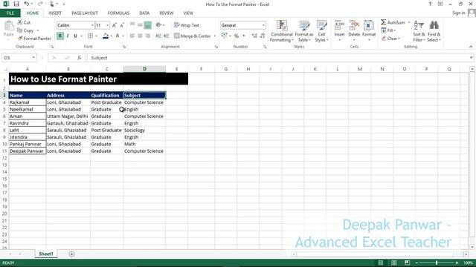The image size is (476, 267).
Task: Switch to the DATA tab
Action: pos(144,13)
